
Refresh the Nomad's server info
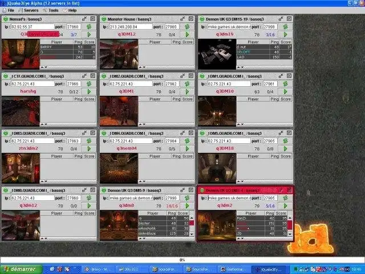[89, 27]
